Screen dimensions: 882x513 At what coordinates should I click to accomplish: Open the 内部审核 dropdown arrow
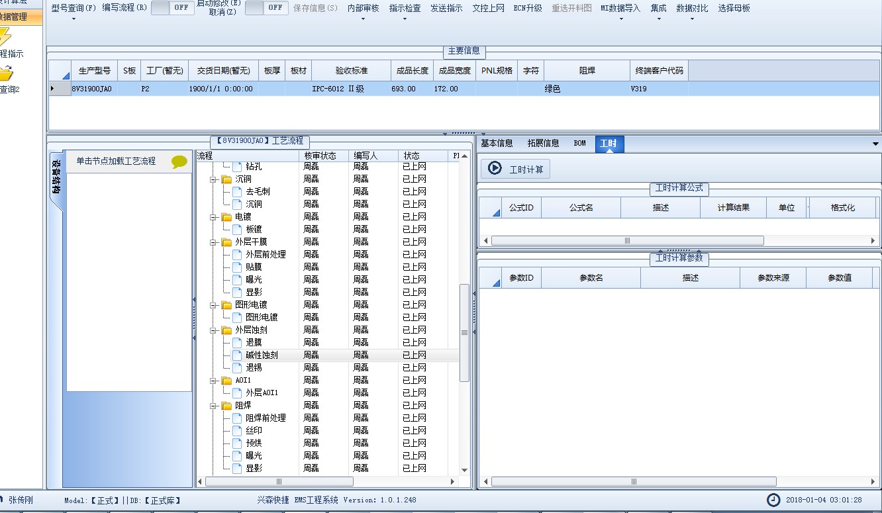click(x=364, y=19)
